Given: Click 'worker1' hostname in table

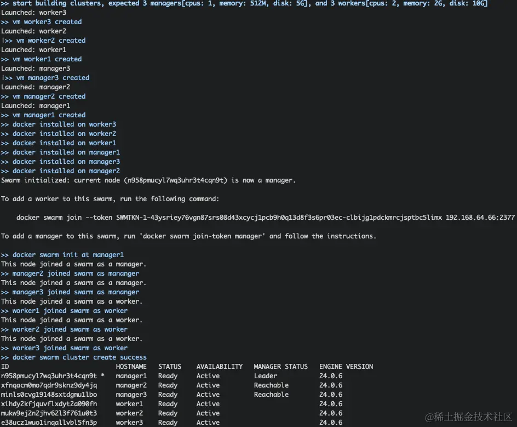Looking at the screenshot, I should point(129,404).
